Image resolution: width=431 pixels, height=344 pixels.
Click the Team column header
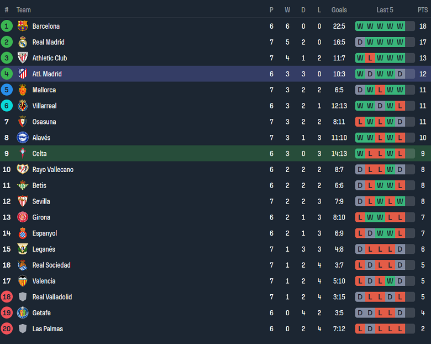pos(24,10)
